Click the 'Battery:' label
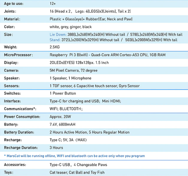Screen dimensions: 188x176 [x=11, y=124]
